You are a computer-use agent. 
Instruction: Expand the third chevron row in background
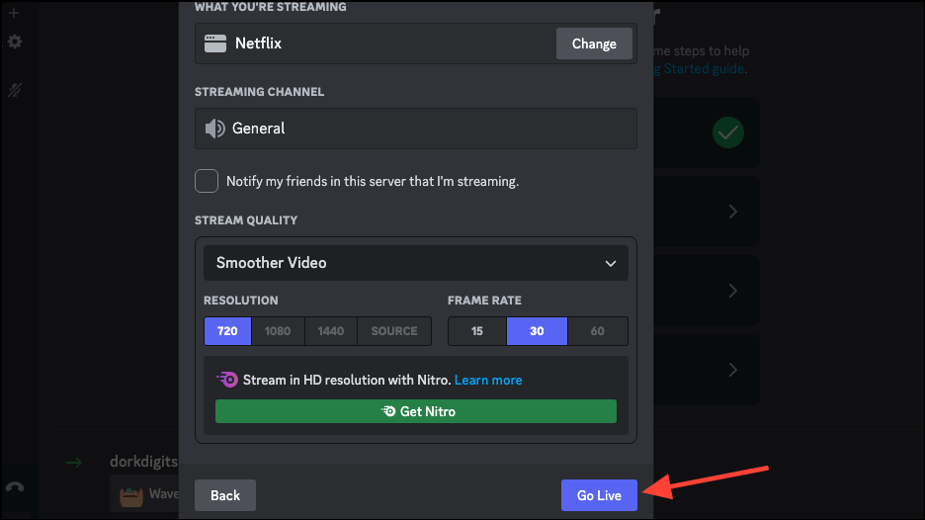732,370
